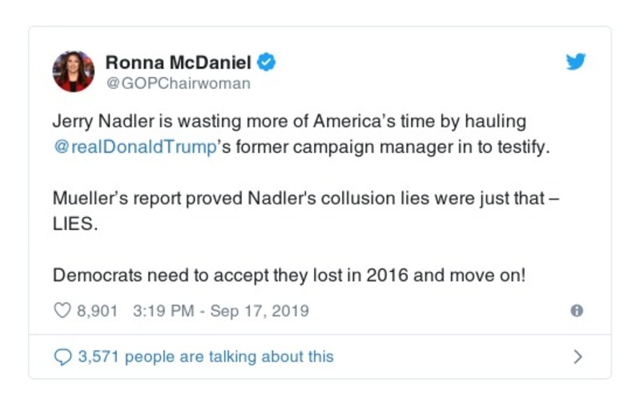Image resolution: width=640 pixels, height=411 pixels.
Task: Expand conversation with the right chevron arrow
Action: click(x=578, y=357)
